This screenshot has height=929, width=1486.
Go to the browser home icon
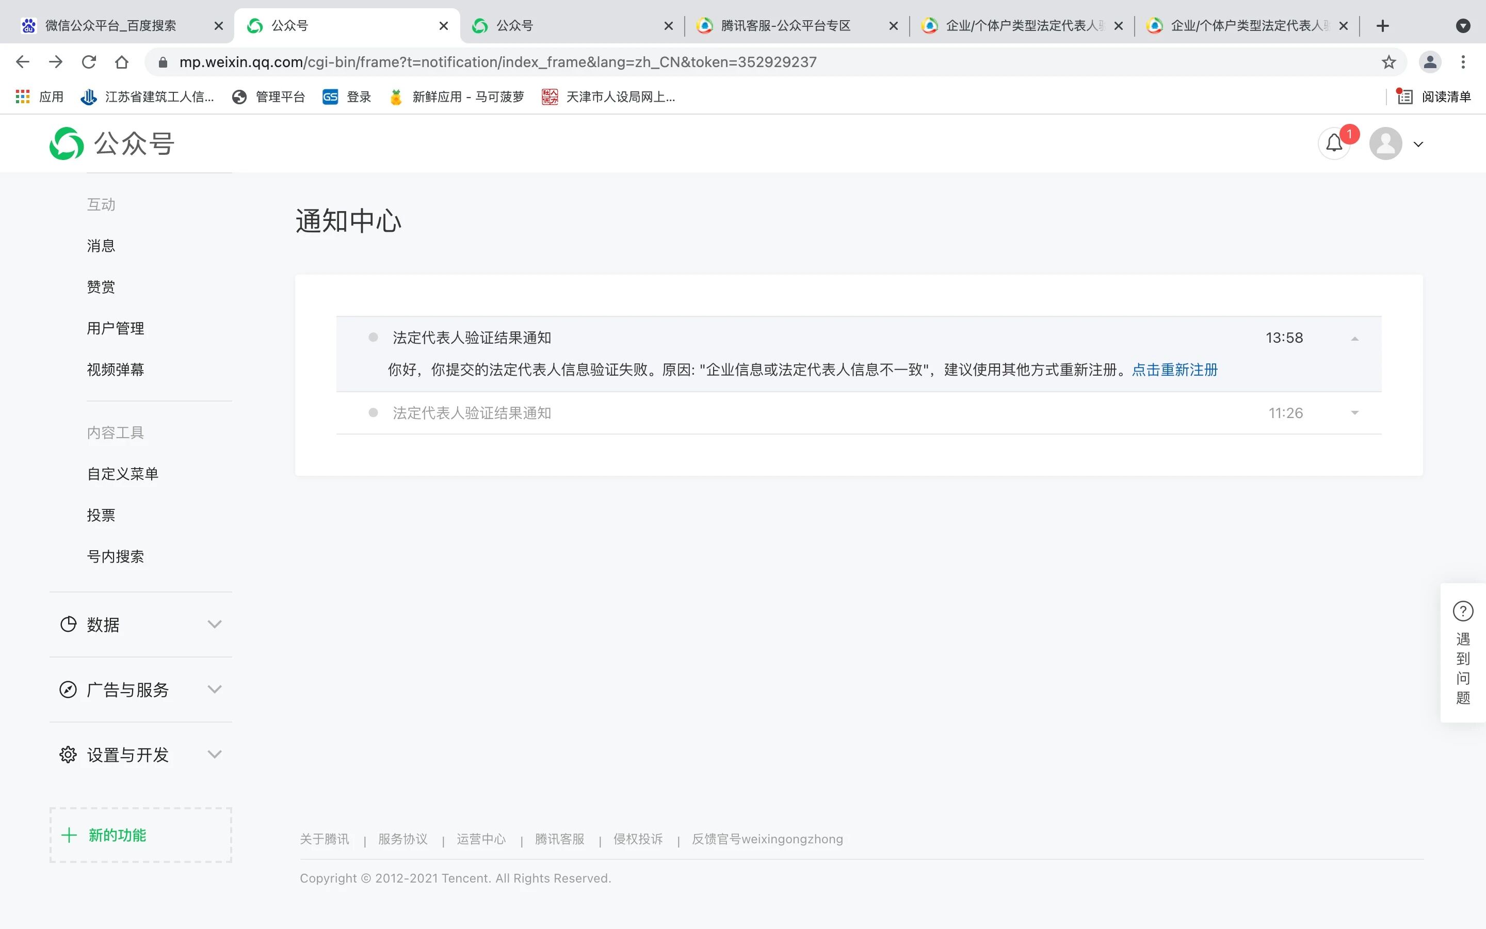point(122,62)
